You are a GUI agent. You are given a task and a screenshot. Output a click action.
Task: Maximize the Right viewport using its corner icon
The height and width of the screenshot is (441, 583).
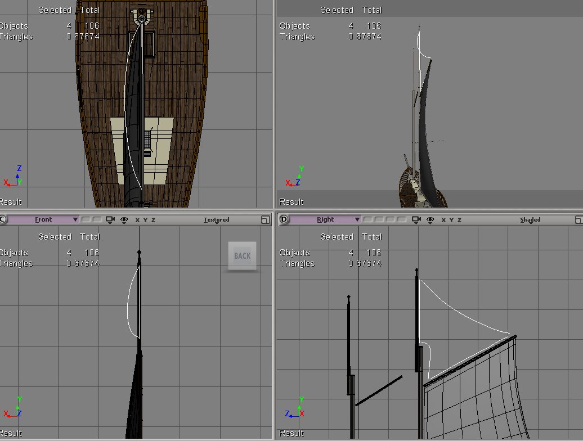(576, 219)
